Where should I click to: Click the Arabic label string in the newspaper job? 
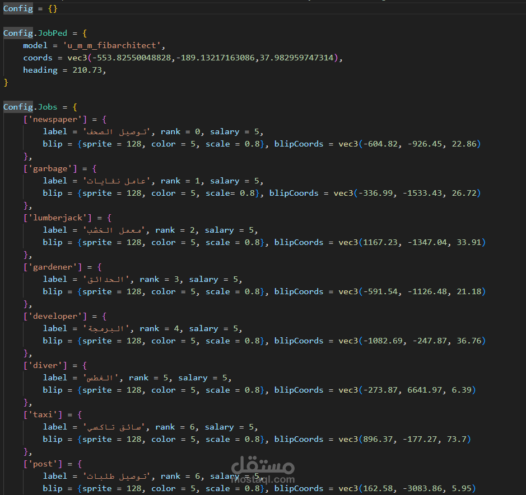(x=117, y=132)
